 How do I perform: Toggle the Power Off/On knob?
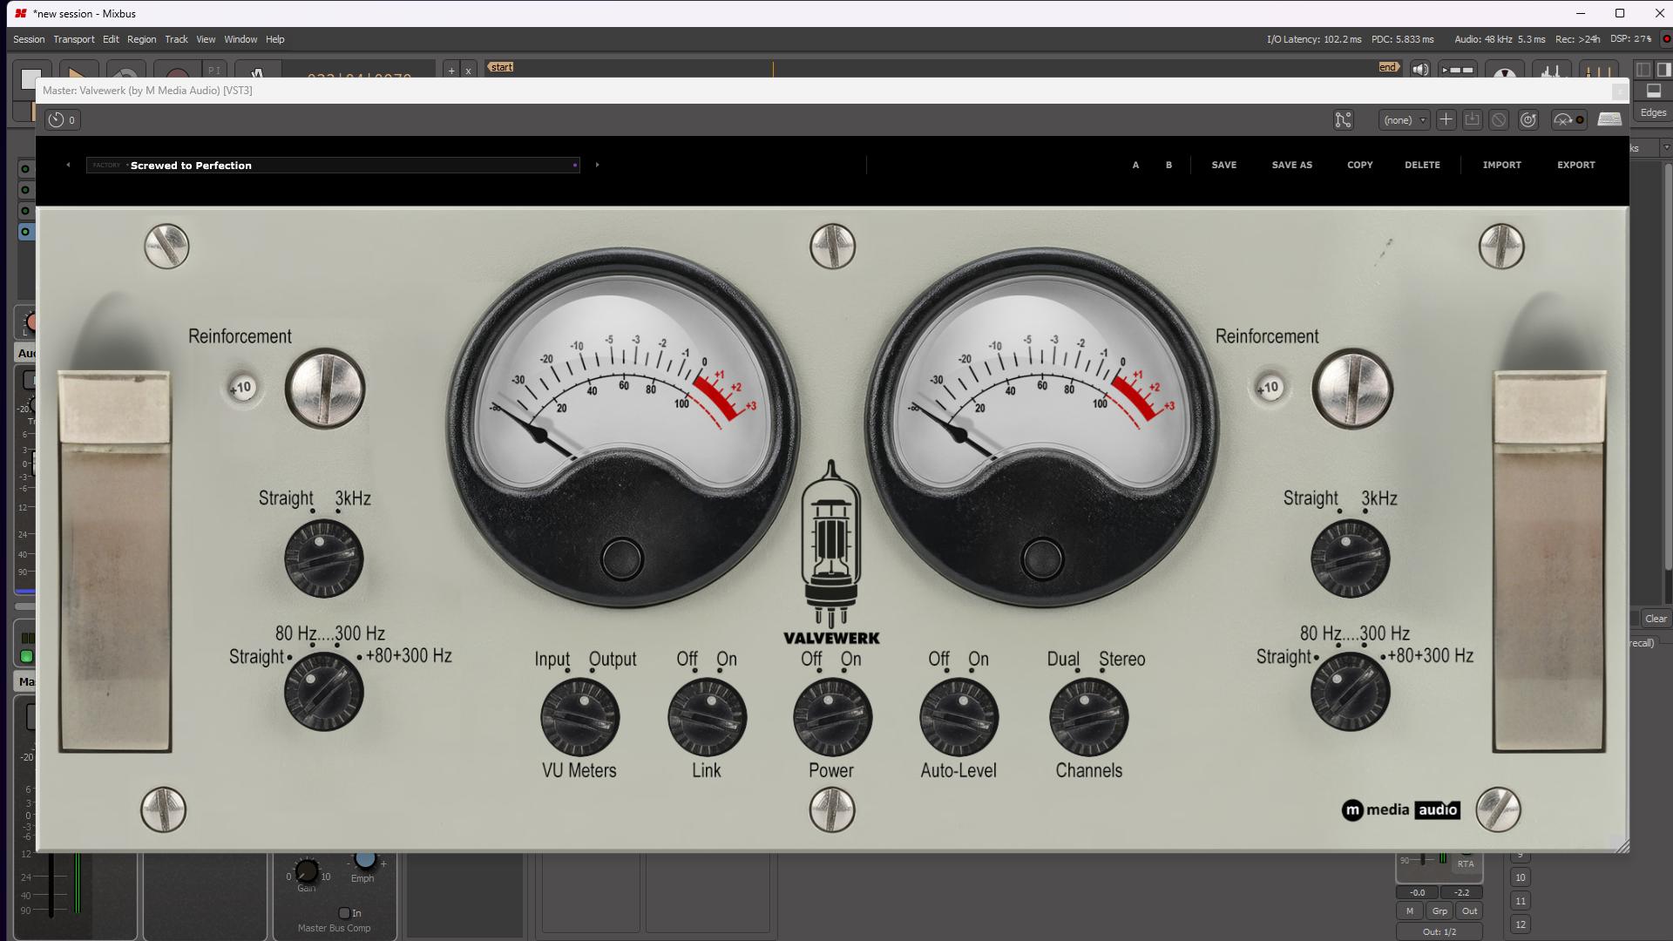832,718
